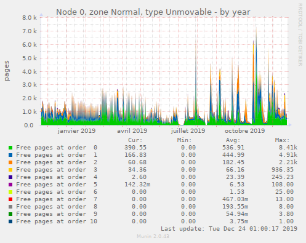The width and height of the screenshot is (306, 243).
Task: Click the dark green order 9 swatch
Action: point(10,214)
